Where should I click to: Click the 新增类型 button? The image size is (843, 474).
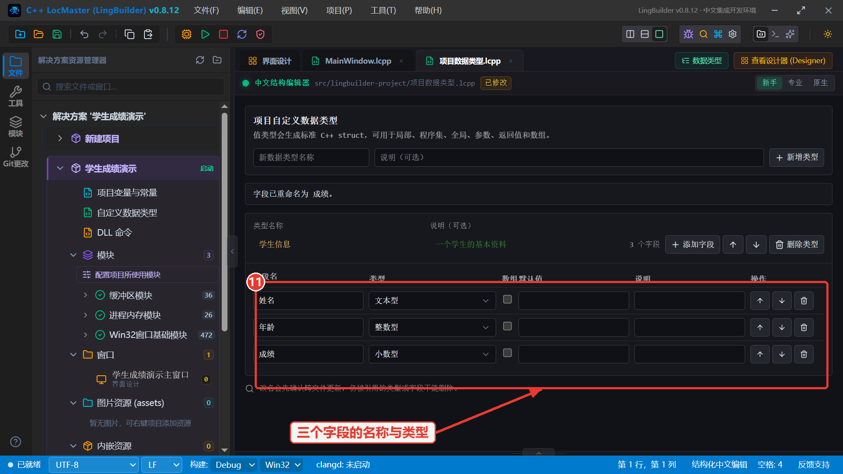(x=796, y=158)
